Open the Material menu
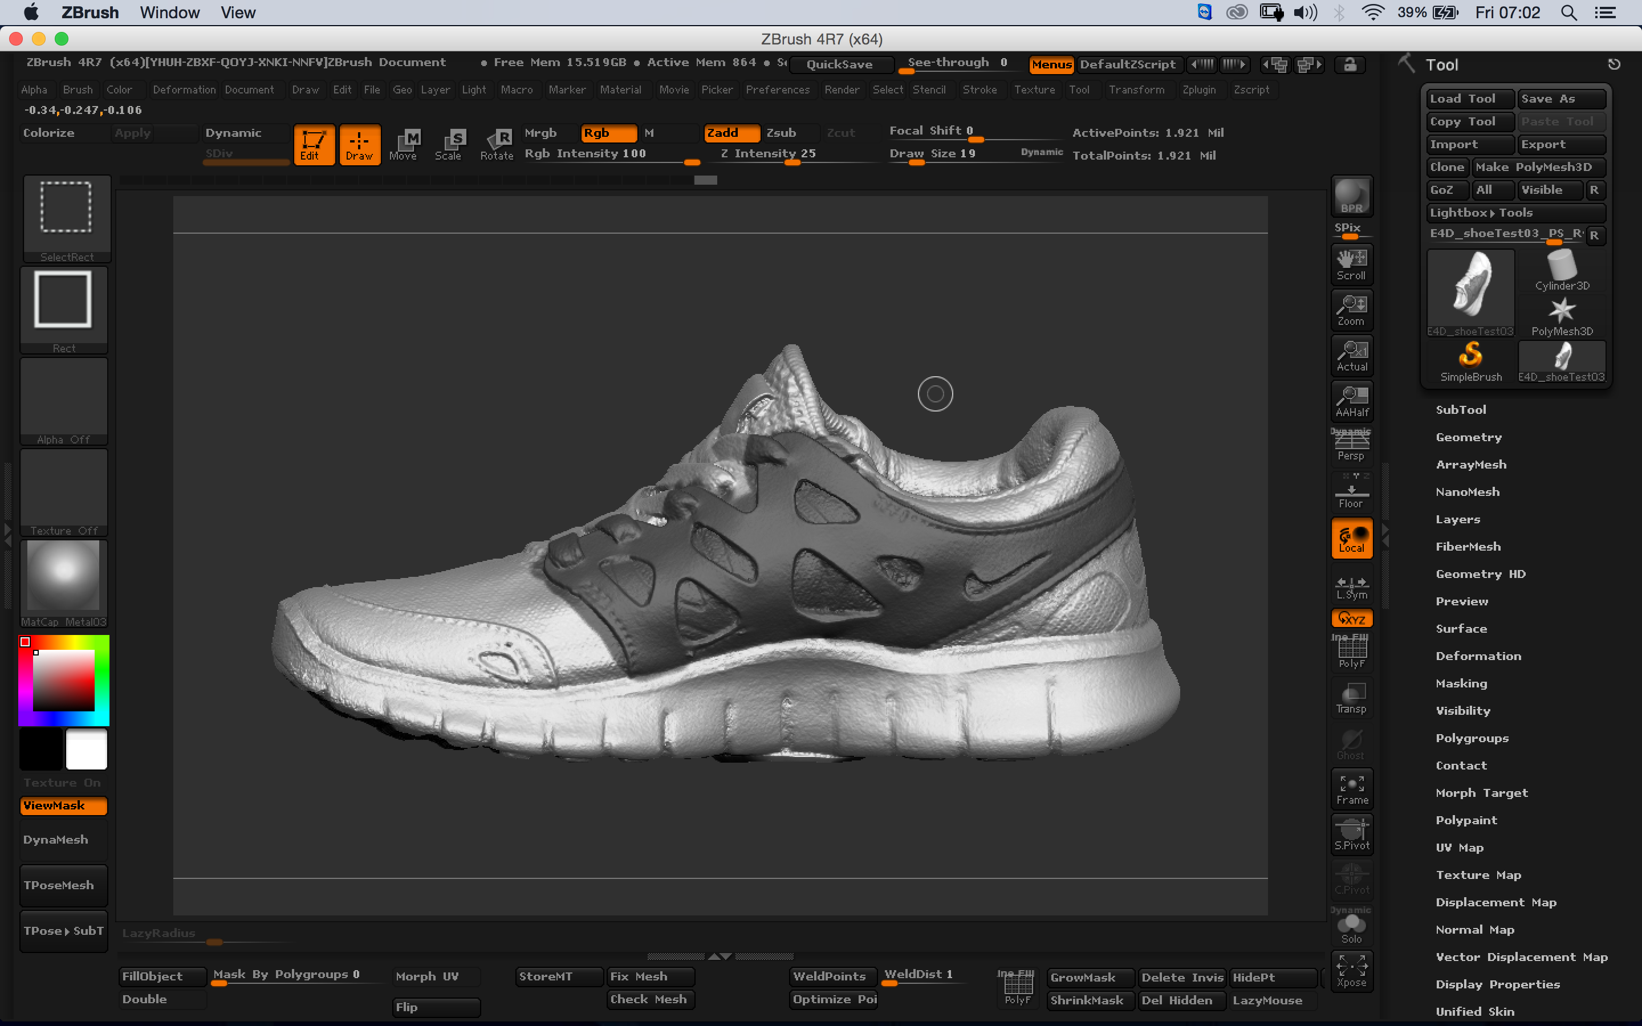The image size is (1642, 1026). (x=620, y=89)
